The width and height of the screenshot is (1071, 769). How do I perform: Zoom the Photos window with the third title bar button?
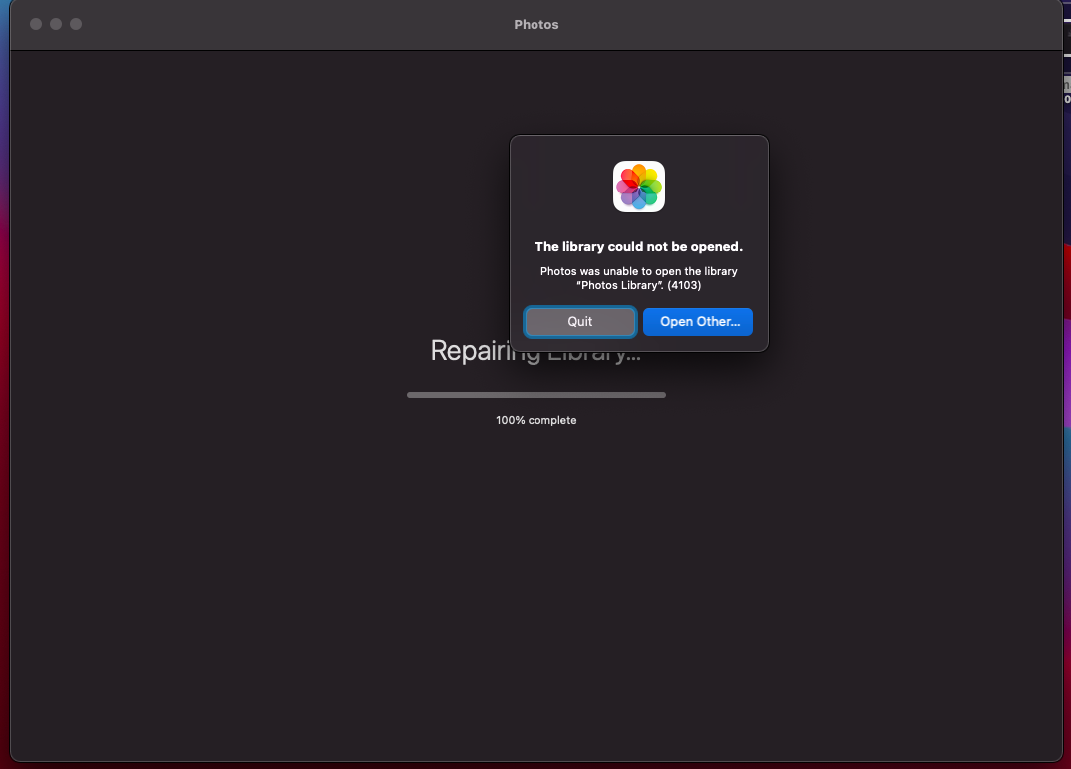pyautogui.click(x=76, y=24)
